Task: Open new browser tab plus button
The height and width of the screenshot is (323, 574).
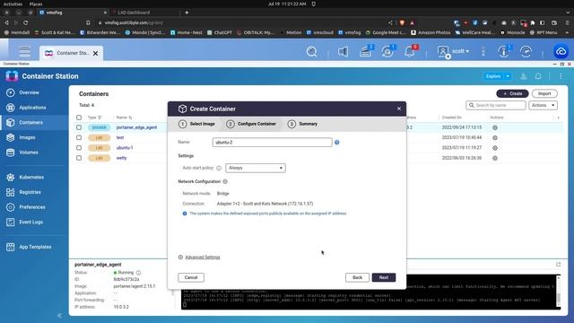Action: [187, 13]
